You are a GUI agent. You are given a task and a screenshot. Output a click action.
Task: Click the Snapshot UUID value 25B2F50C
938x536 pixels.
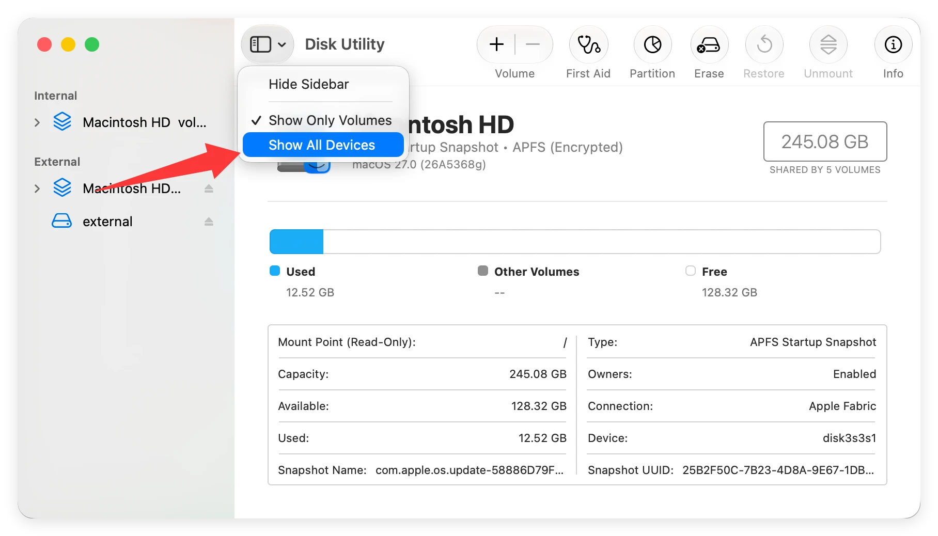point(778,470)
